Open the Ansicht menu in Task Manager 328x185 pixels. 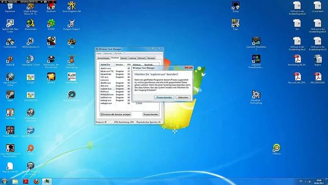pos(118,53)
